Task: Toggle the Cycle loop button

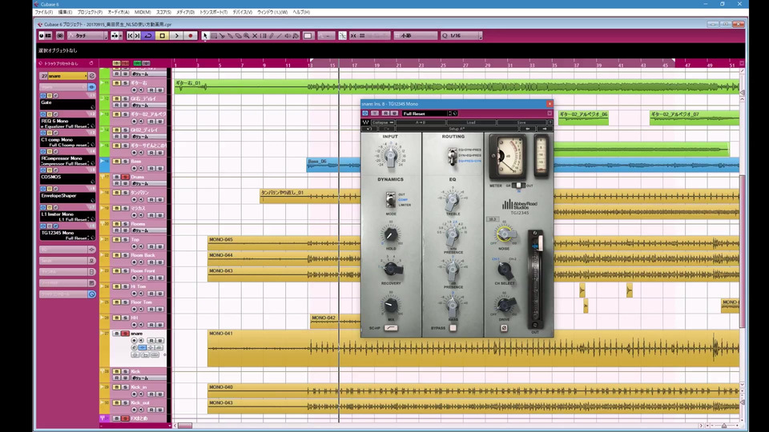Action: pos(148,36)
